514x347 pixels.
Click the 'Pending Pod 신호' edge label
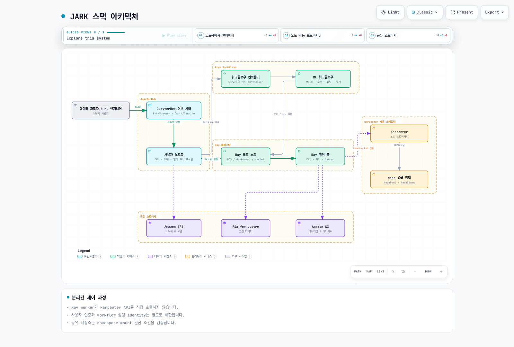[x=363, y=148]
